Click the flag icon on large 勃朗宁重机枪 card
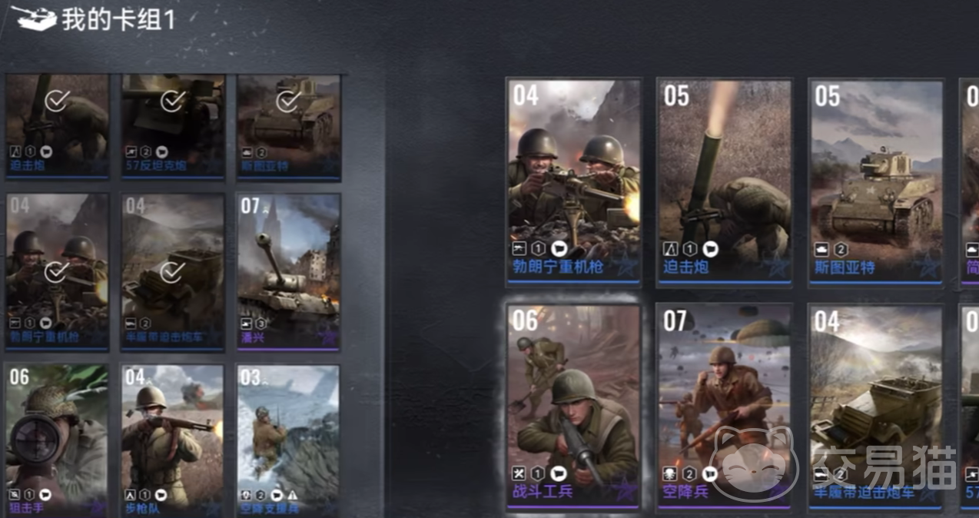 559,248
